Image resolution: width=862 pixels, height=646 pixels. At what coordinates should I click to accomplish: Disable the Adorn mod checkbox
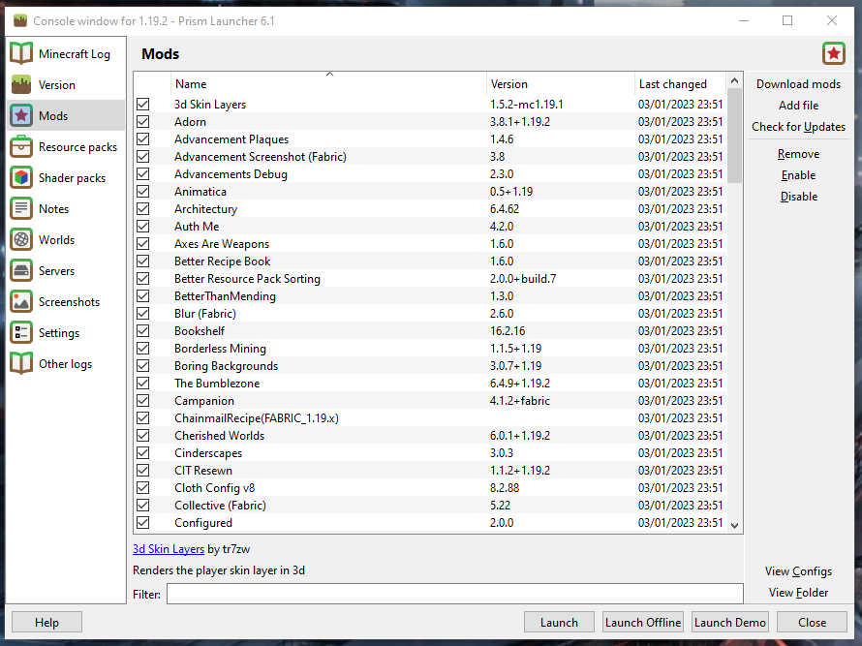tap(141, 121)
